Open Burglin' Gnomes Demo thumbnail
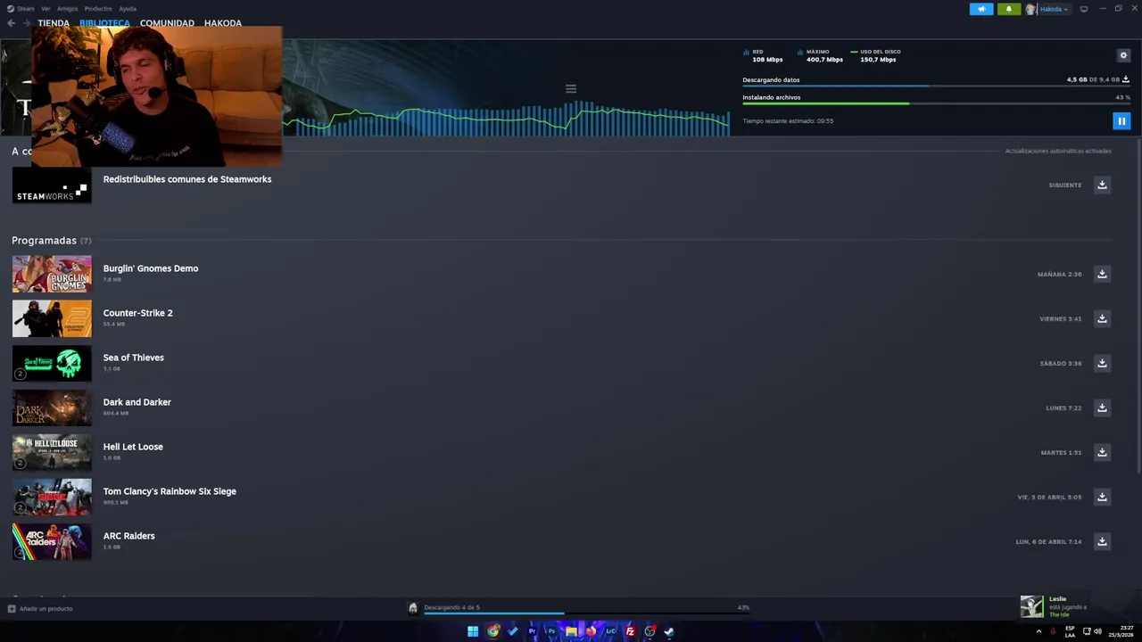Image resolution: width=1142 pixels, height=642 pixels. click(52, 274)
